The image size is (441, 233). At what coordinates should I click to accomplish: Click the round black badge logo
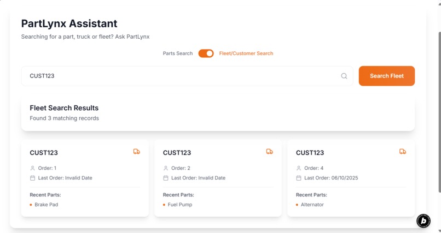click(x=423, y=221)
